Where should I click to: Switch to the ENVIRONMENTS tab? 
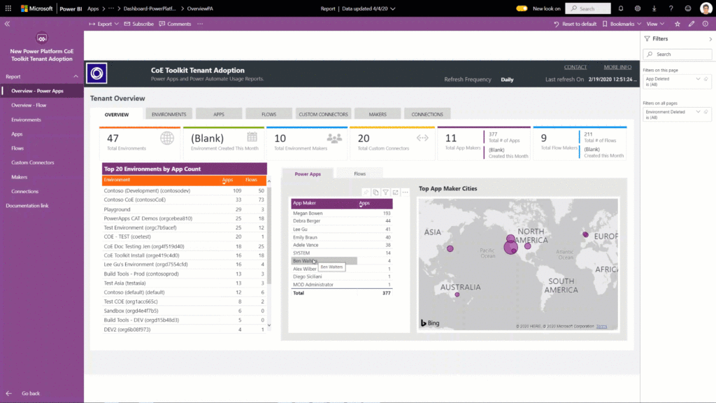[169, 114]
